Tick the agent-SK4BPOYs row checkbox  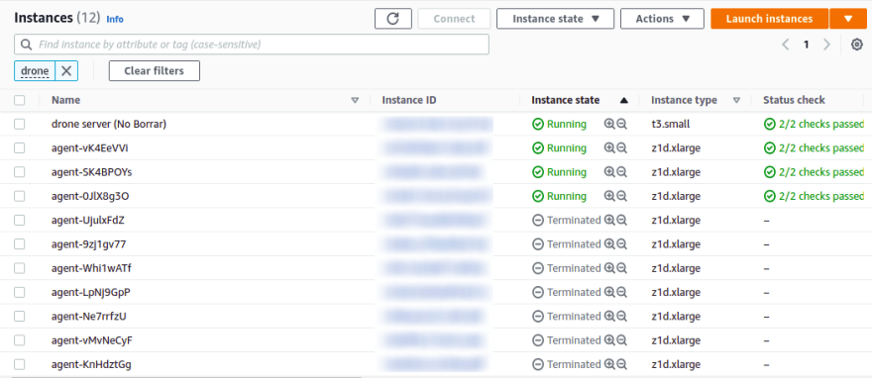(20, 172)
